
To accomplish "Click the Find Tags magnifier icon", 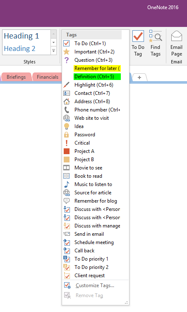I will tap(156, 36).
